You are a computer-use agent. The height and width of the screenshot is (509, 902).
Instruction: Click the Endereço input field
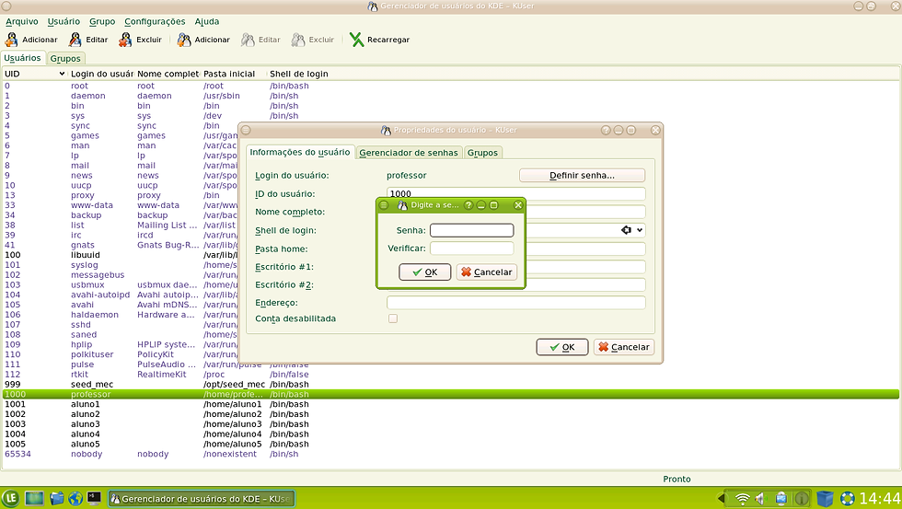pos(516,303)
